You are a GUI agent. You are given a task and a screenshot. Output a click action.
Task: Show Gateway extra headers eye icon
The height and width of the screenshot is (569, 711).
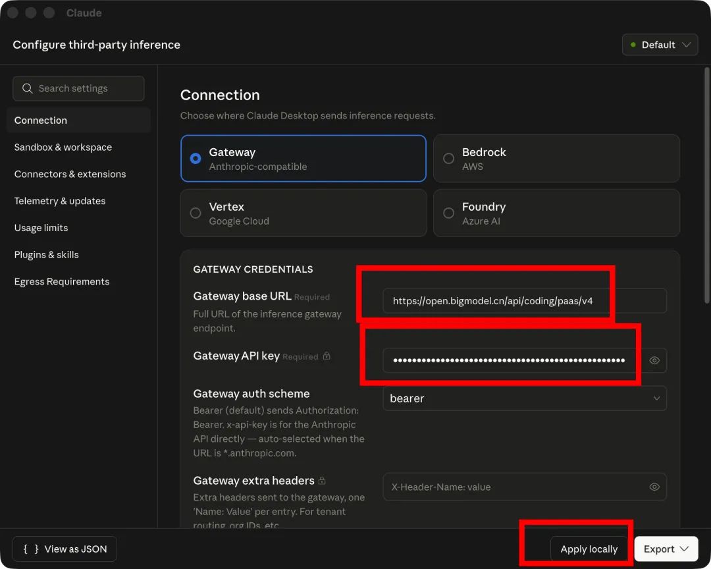[654, 487]
